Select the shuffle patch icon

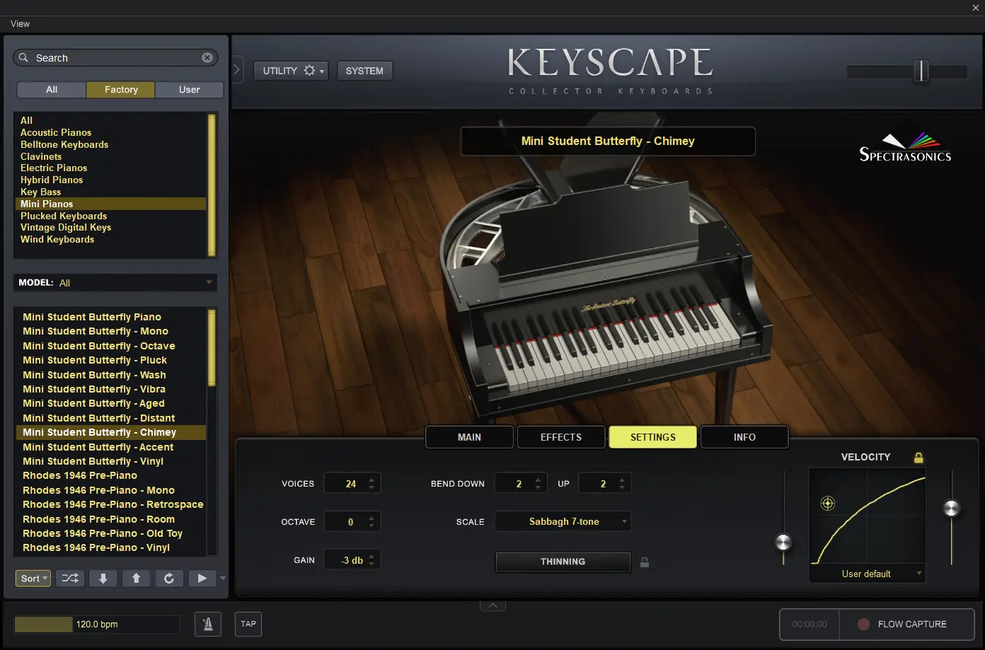(69, 578)
